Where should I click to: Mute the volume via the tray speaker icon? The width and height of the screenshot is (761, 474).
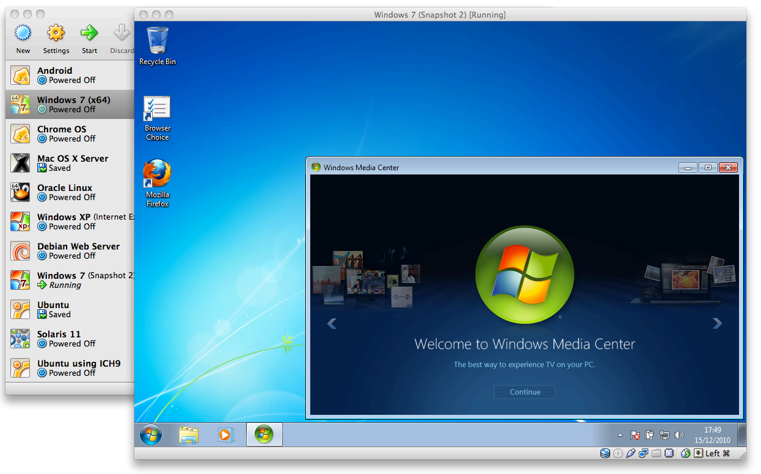pos(678,435)
